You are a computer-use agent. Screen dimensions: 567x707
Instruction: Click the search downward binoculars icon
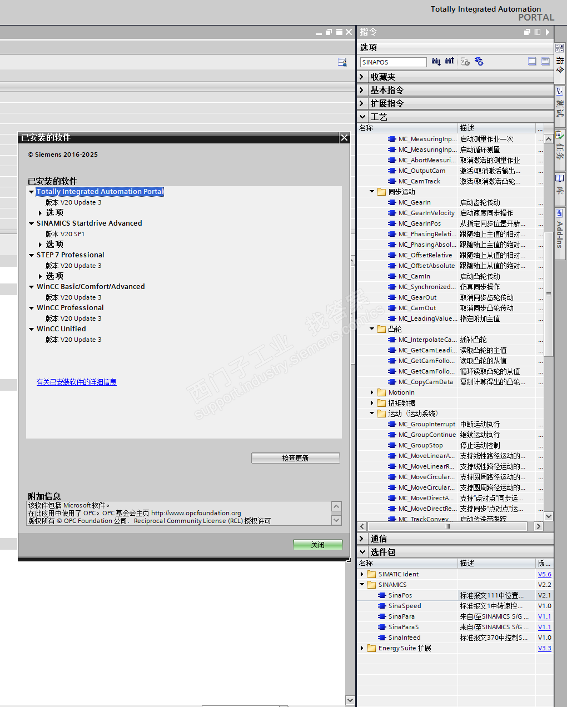coord(436,62)
